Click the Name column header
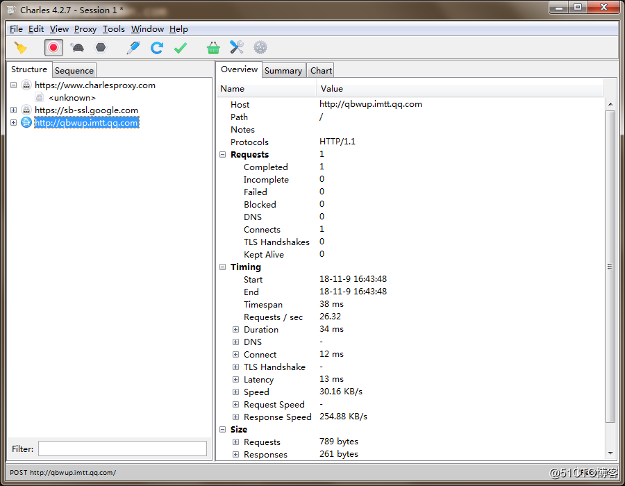 pos(267,88)
